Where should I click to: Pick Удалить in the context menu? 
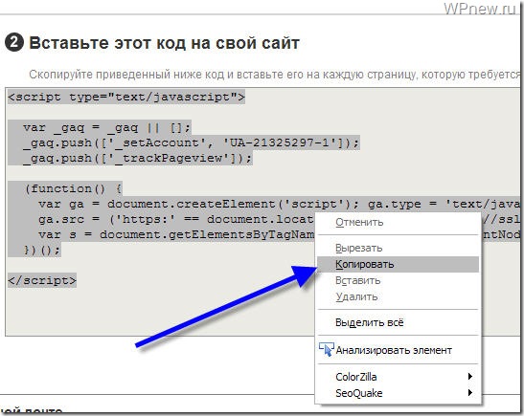(398, 296)
